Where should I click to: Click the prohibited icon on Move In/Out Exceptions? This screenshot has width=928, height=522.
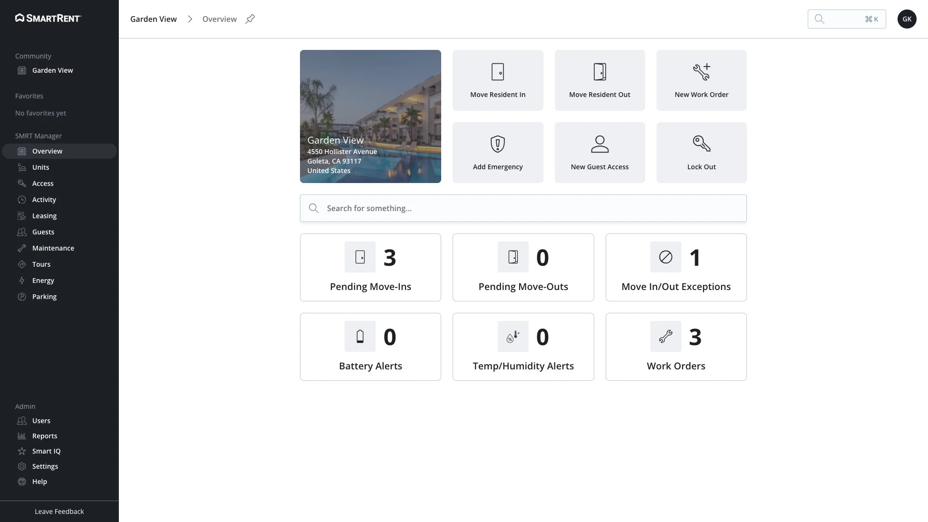(x=666, y=257)
